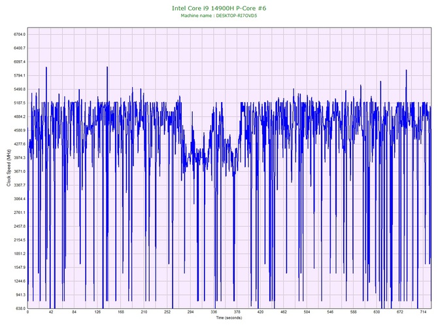Click the 84 tick on time axis
The height and width of the screenshot is (329, 438).
(x=75, y=312)
